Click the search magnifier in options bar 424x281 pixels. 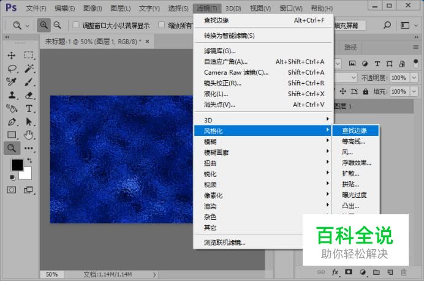[387, 25]
